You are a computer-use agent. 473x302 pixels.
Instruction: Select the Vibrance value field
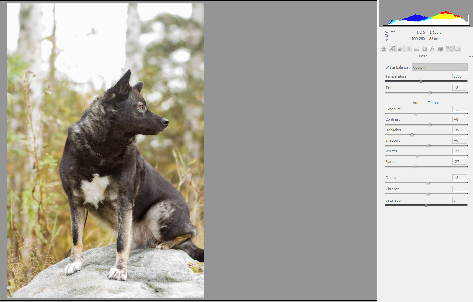point(459,189)
